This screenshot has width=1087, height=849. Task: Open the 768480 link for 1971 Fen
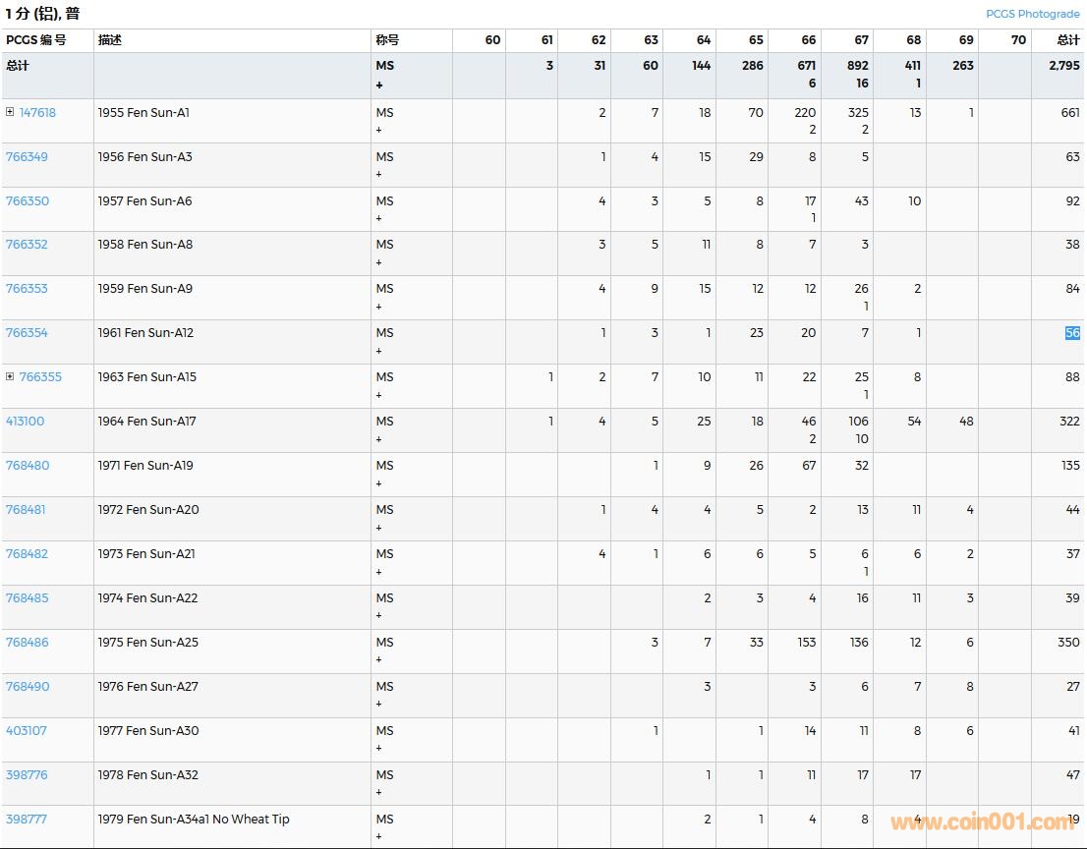(x=27, y=465)
